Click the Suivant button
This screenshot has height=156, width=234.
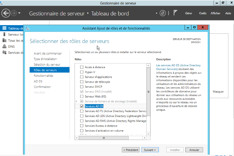pos(150,150)
